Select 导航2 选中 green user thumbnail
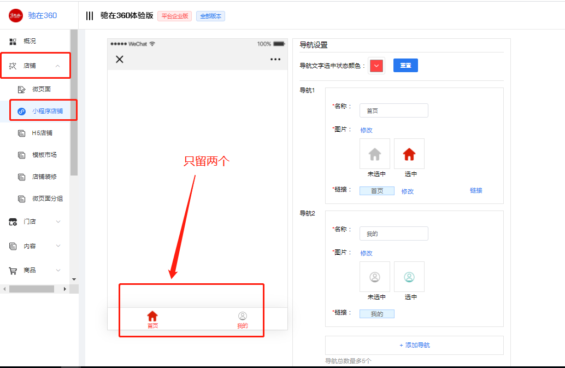Image resolution: width=565 pixels, height=368 pixels. 409,277
